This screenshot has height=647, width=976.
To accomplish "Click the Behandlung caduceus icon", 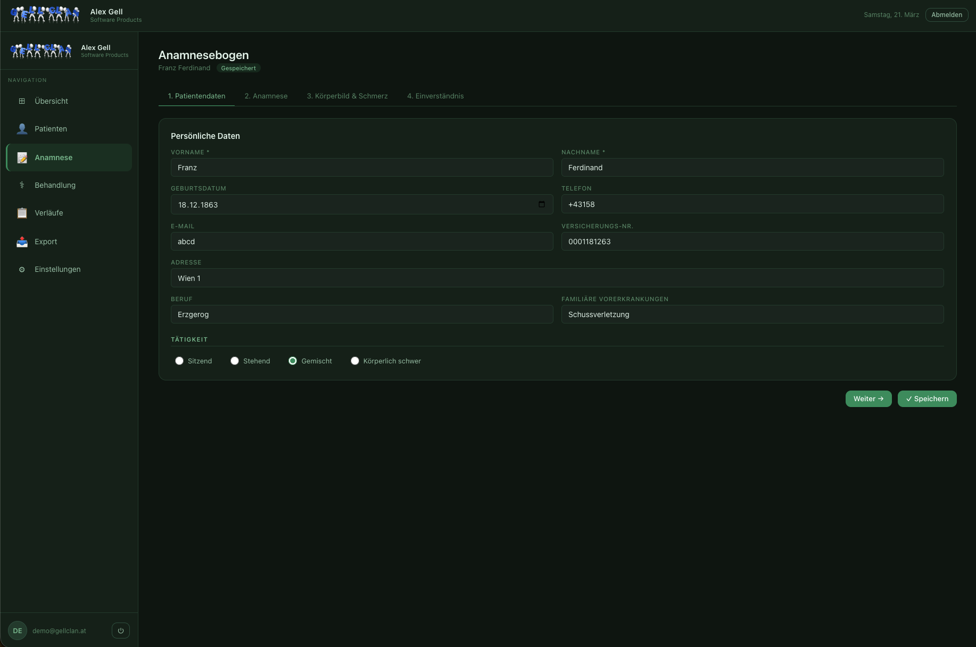I will point(22,185).
